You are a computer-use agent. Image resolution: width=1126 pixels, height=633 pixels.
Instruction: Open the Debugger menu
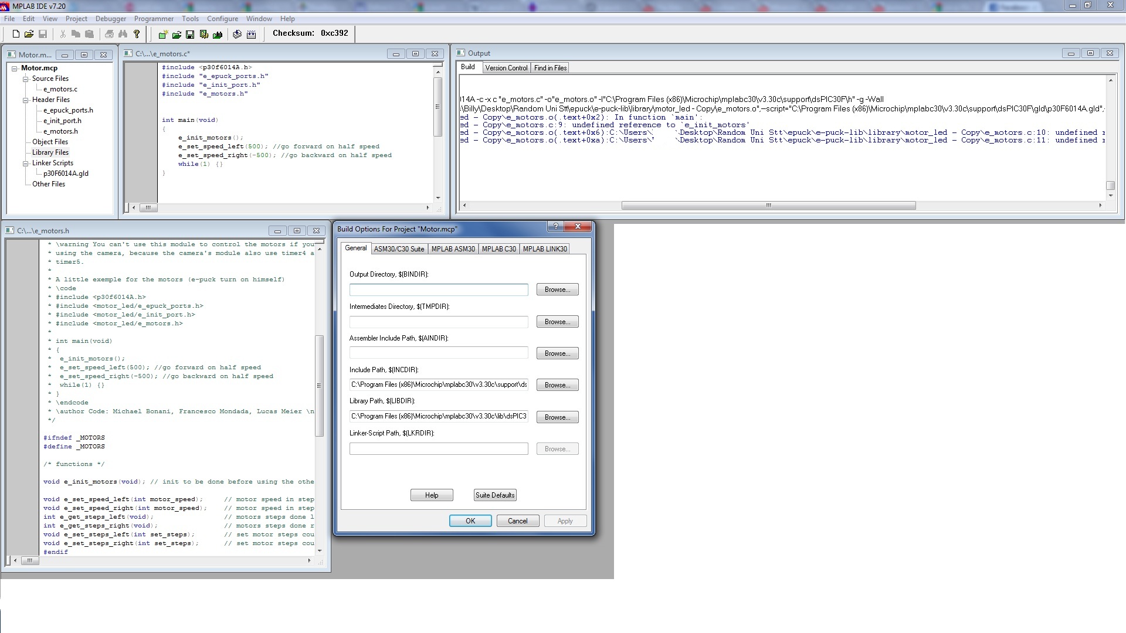tap(111, 19)
